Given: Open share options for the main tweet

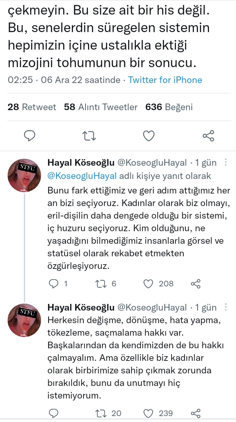Looking at the screenshot, I should tap(208, 135).
